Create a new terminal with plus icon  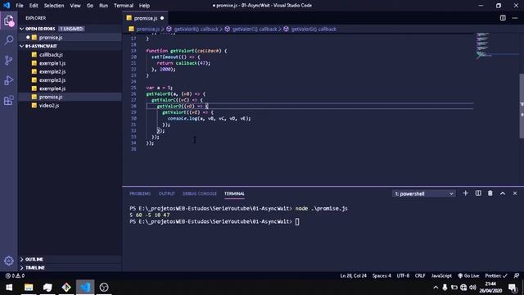(x=465, y=193)
